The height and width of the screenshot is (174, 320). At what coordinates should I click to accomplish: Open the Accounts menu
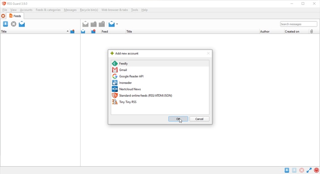26,10
